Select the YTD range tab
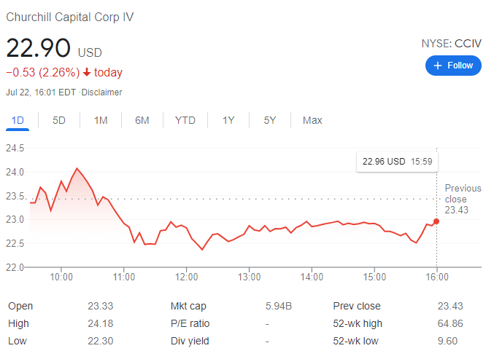This screenshot has width=494, height=359. pos(185,120)
